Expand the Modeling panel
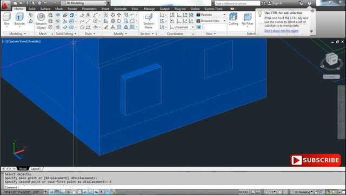346x195 pixels. (17, 34)
